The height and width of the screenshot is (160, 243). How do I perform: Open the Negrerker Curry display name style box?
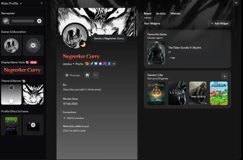(22, 70)
